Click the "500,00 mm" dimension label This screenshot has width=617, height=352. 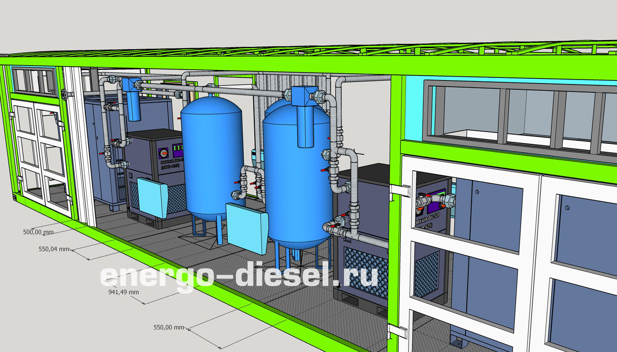click(x=38, y=232)
